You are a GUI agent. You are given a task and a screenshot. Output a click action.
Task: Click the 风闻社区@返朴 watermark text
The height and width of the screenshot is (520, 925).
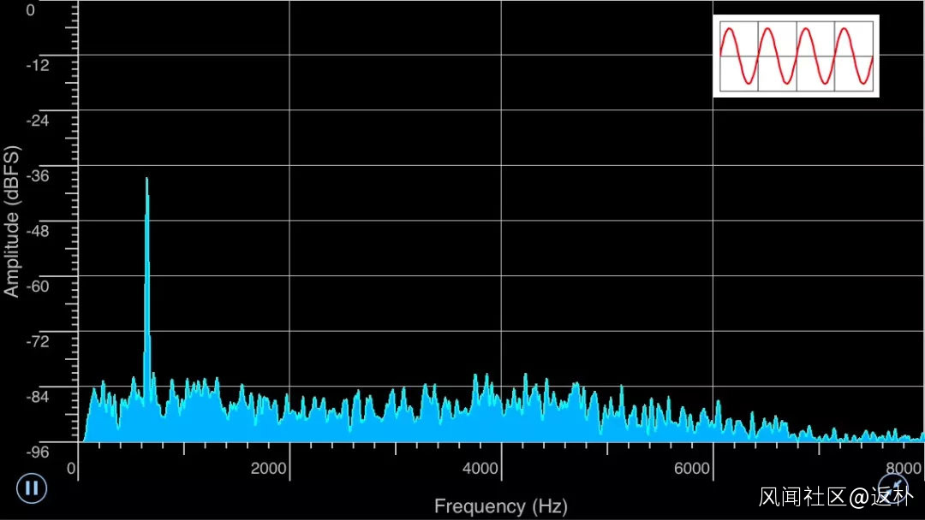click(836, 497)
